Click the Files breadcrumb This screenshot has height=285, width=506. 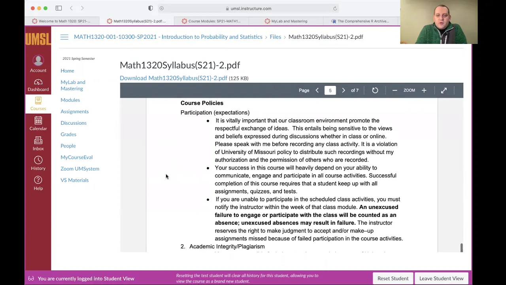tap(276, 37)
